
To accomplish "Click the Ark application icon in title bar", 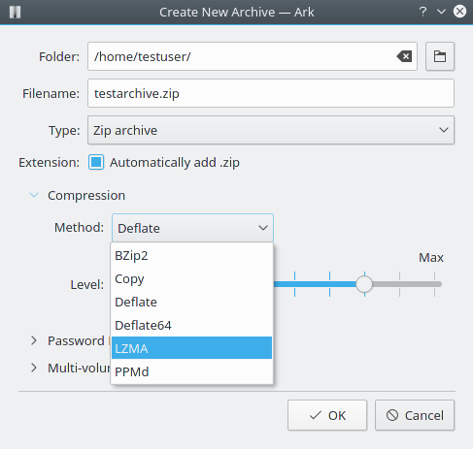I will [15, 12].
